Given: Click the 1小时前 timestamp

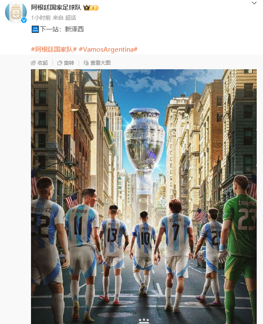Looking at the screenshot, I should [x=41, y=18].
